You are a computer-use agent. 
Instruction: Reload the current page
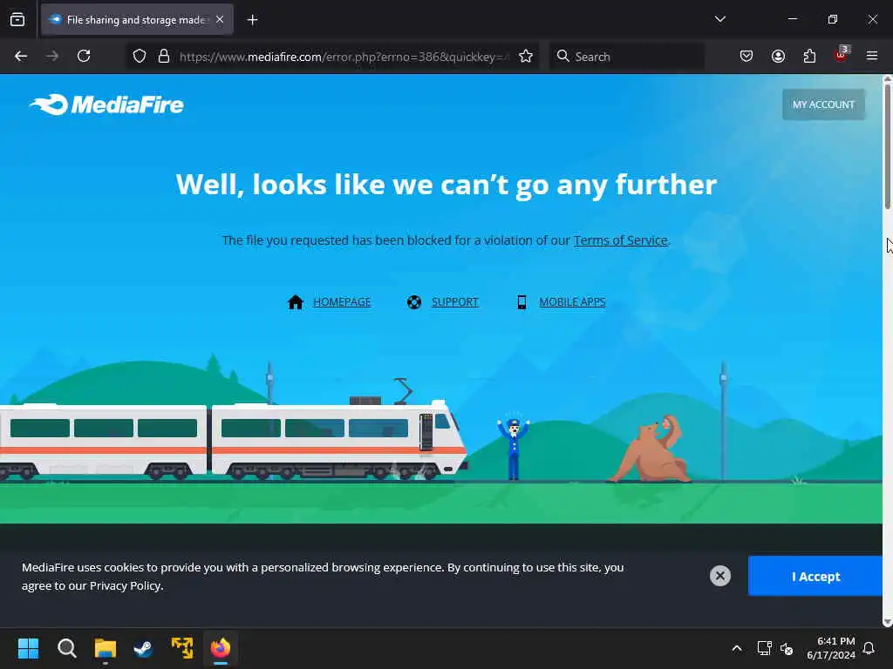point(84,57)
